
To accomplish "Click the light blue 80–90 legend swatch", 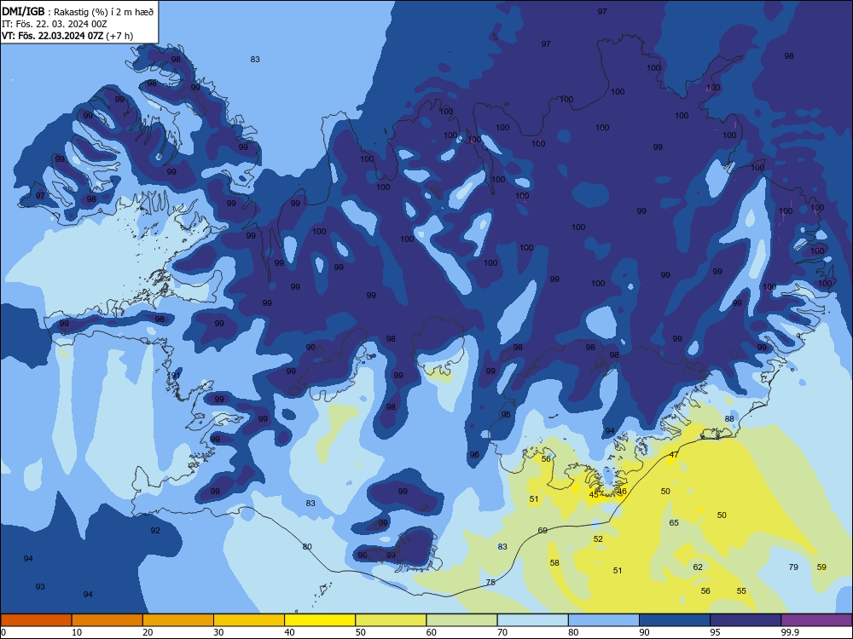I will tap(604, 620).
